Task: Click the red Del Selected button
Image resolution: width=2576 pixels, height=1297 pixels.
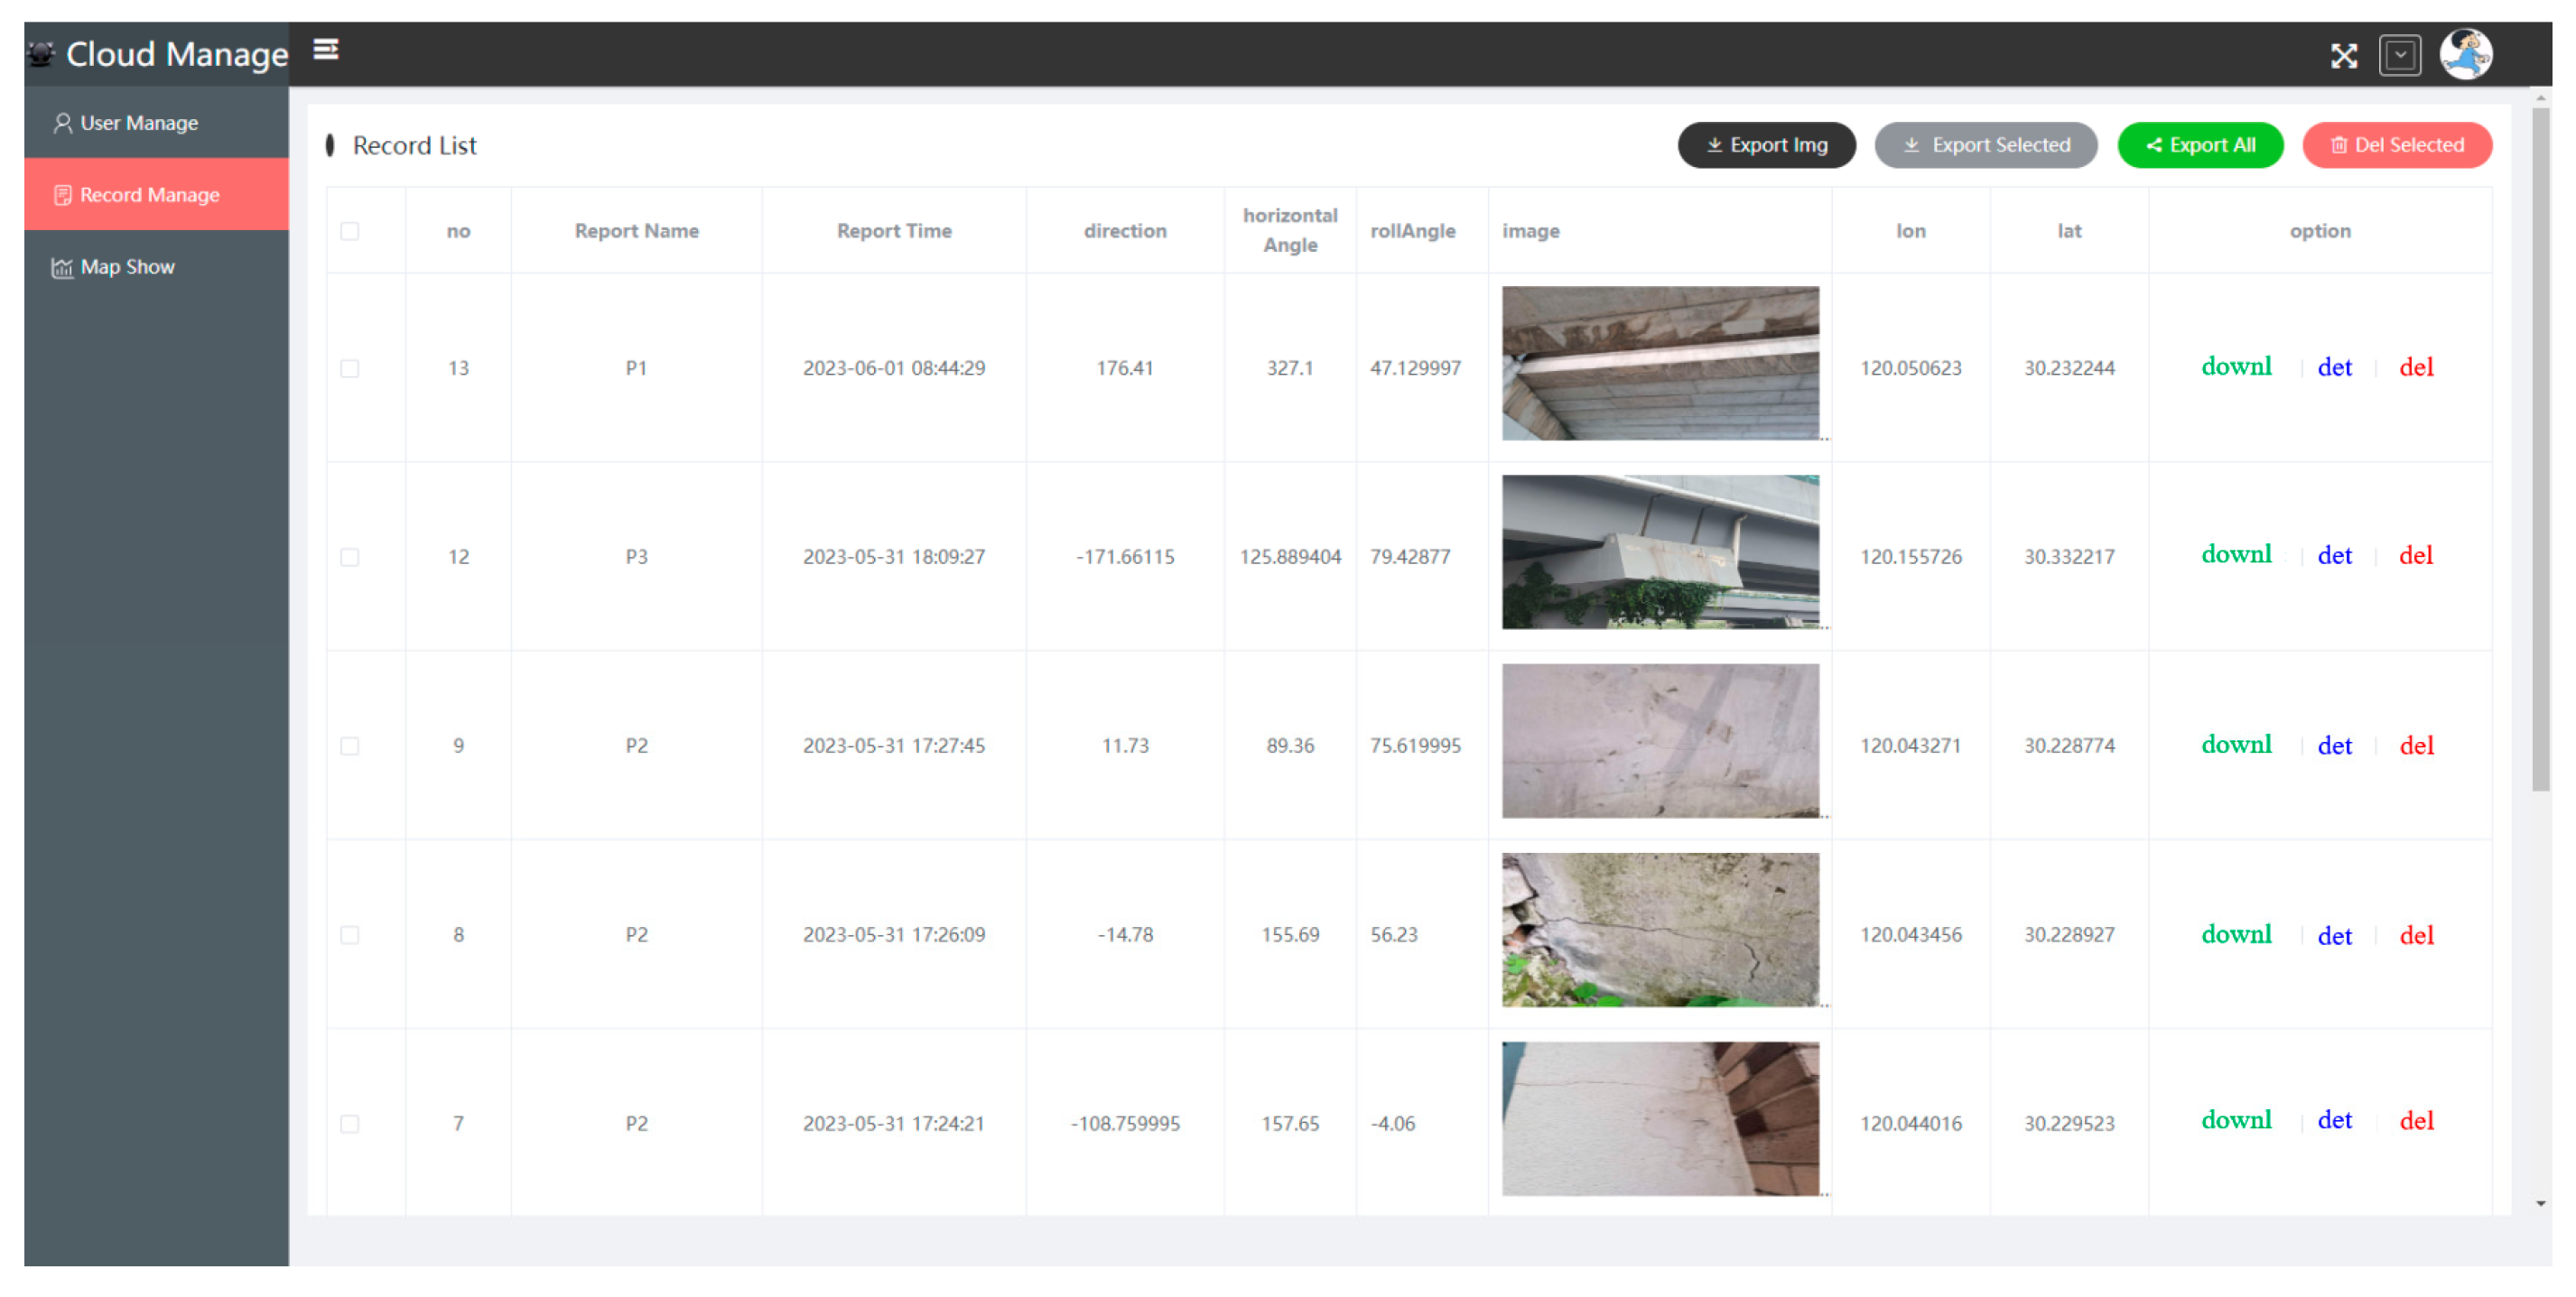Action: [2396, 145]
